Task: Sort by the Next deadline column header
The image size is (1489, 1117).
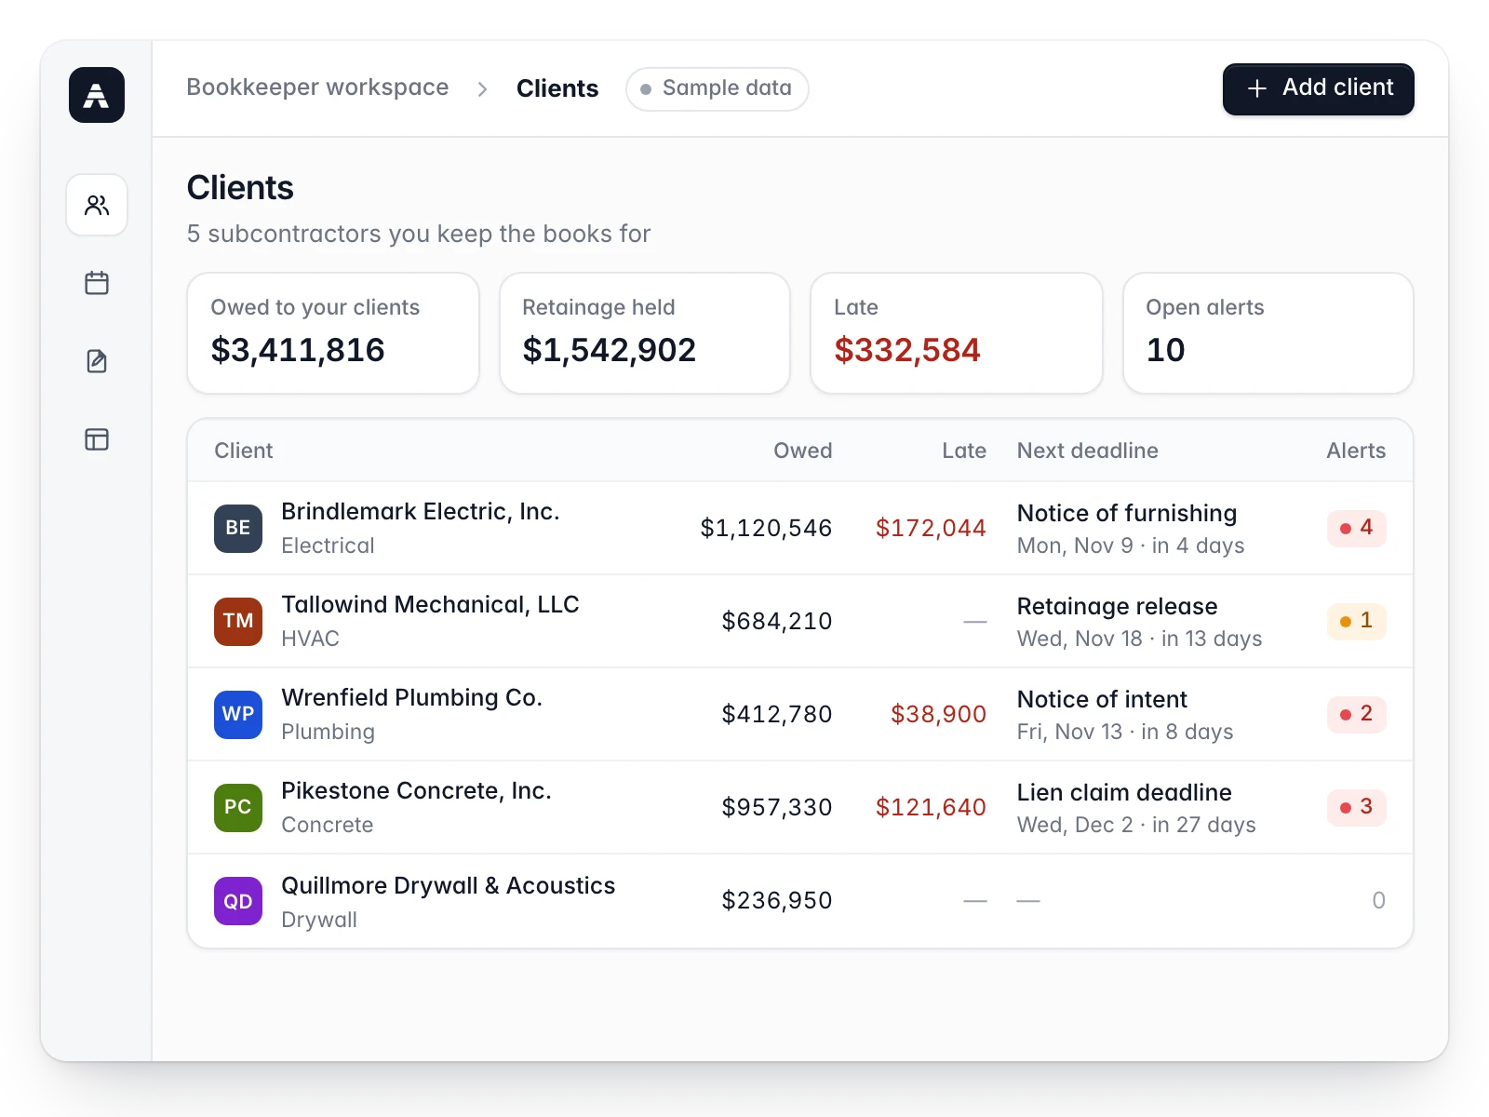Action: (1088, 451)
